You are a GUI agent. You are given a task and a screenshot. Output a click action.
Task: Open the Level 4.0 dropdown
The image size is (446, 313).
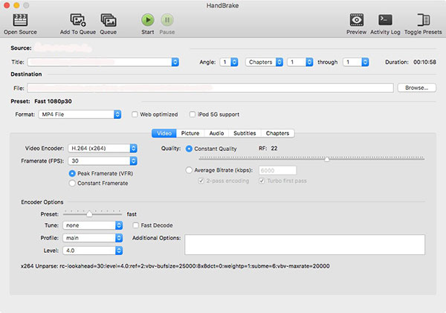93,251
